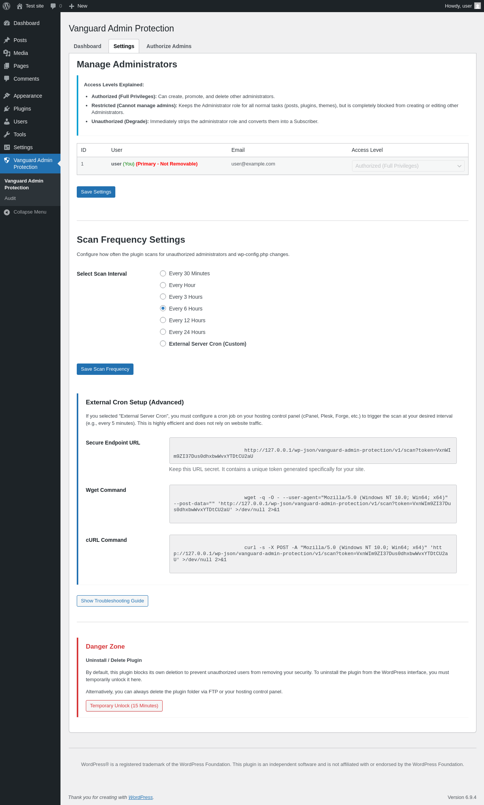484x805 pixels.
Task: Click the Vanguard shield icon in sidebar
Action: (7, 160)
